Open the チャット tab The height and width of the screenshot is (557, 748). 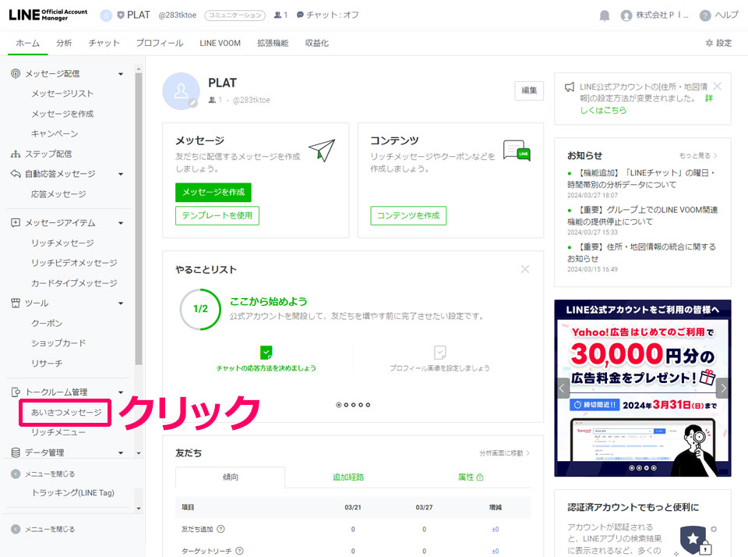pos(104,43)
